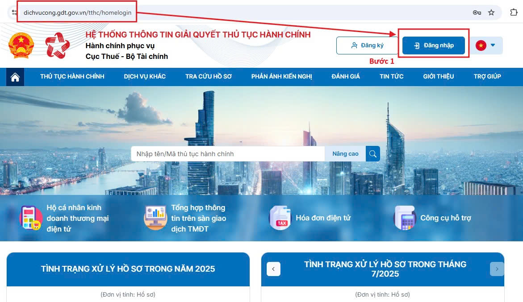Open TRỢ GIÚP menu
The height and width of the screenshot is (302, 523).
(487, 77)
